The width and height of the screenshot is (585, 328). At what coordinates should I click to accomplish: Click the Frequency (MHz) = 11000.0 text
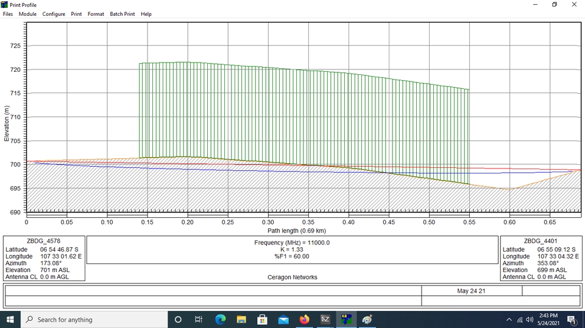[292, 243]
